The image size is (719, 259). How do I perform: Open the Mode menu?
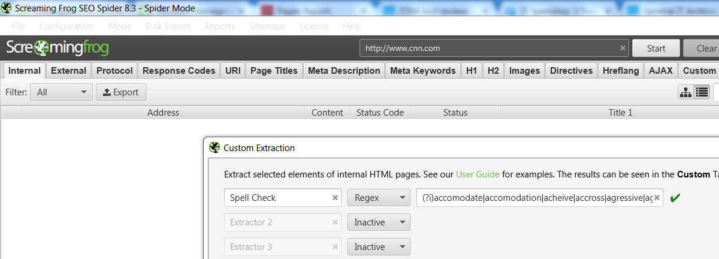point(120,26)
